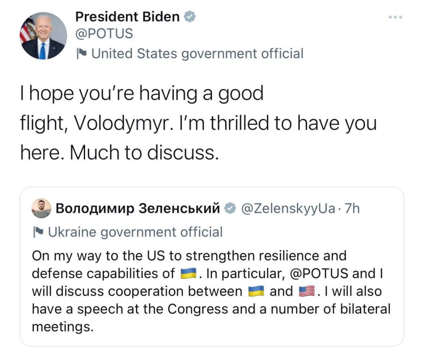Open the @ZelenskyyUa handle

pyautogui.click(x=288, y=209)
